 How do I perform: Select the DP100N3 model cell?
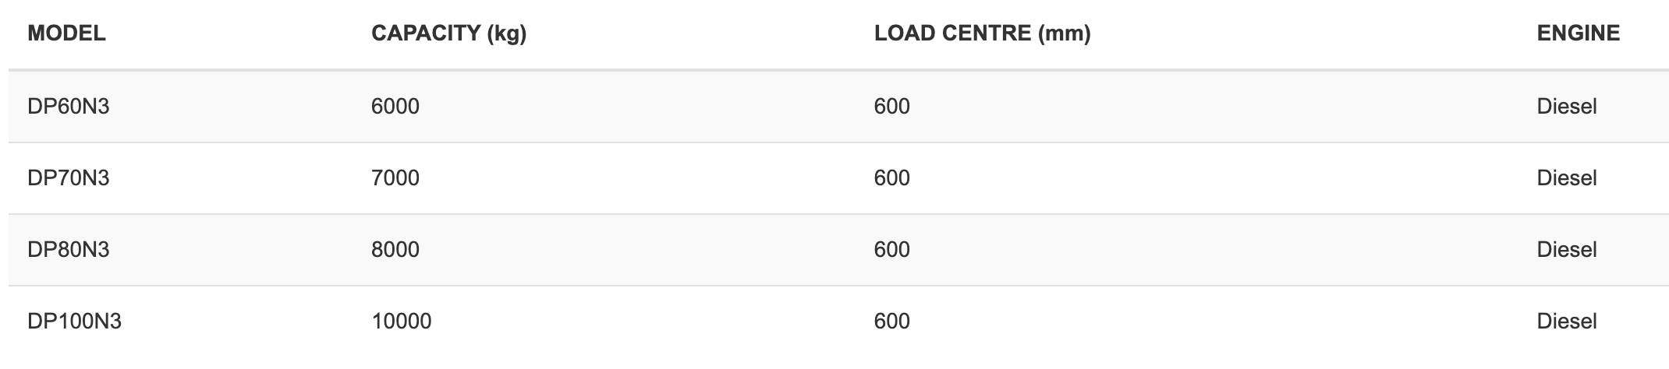[x=75, y=322]
